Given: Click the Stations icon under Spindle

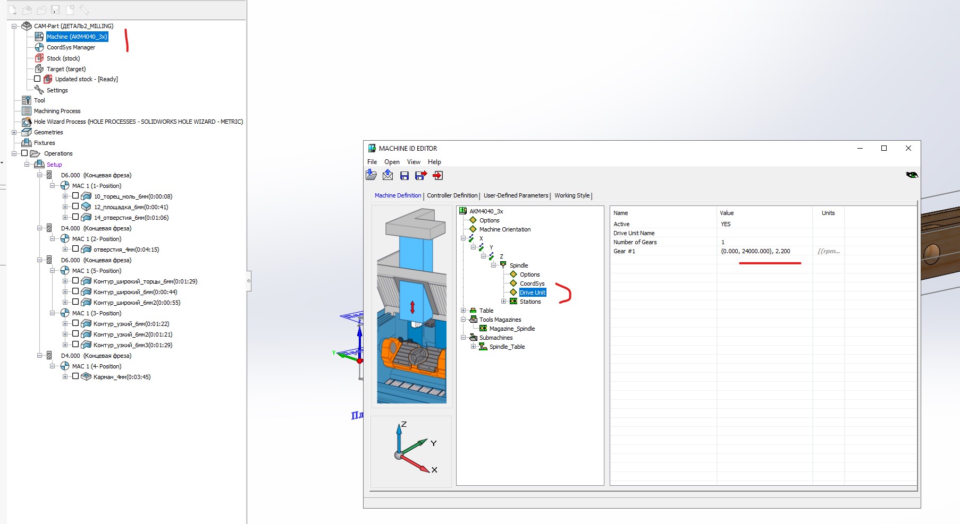Looking at the screenshot, I should click(x=513, y=301).
